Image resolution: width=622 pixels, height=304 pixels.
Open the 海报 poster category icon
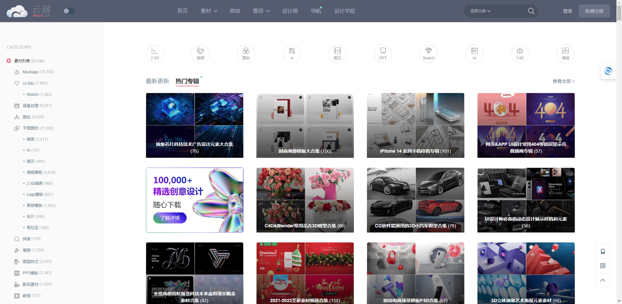(x=565, y=54)
